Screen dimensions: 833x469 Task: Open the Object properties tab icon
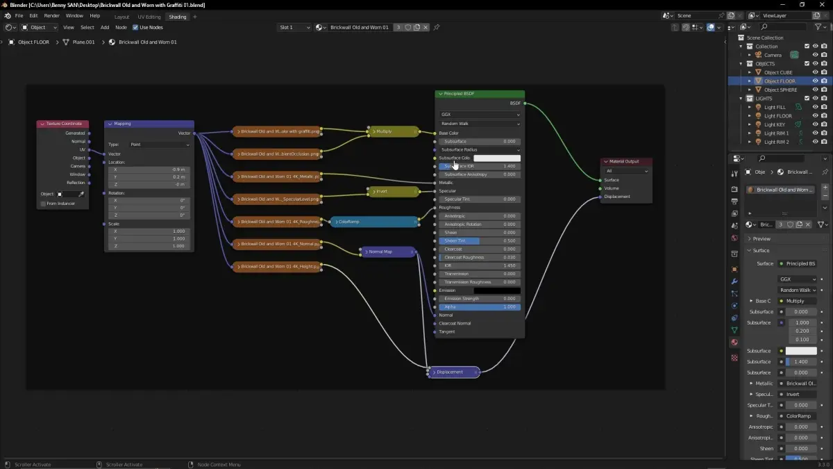[x=734, y=269]
